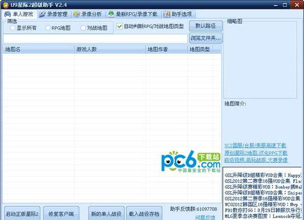Open news item MLG夏季总决赛图赏
304x220 pixels.
click(x=263, y=216)
